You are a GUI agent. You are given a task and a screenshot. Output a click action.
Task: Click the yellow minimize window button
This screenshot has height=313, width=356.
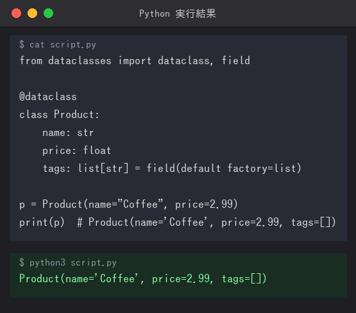[x=32, y=13]
